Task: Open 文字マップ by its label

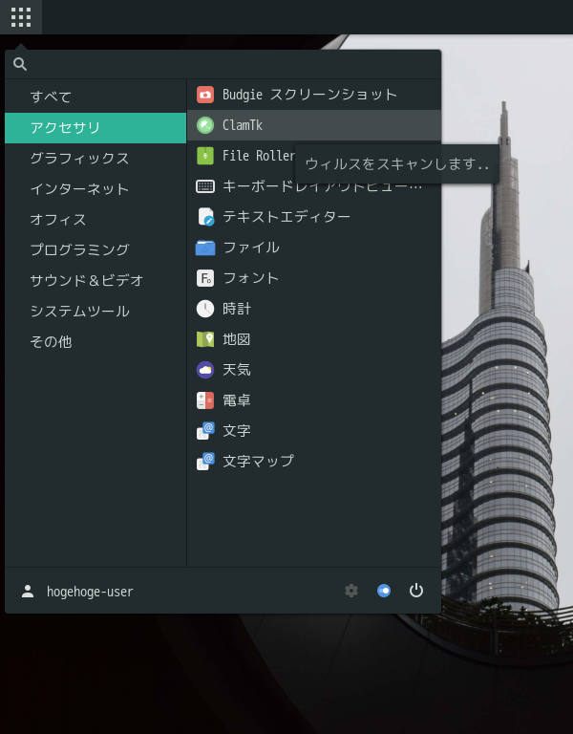Action: click(x=258, y=462)
